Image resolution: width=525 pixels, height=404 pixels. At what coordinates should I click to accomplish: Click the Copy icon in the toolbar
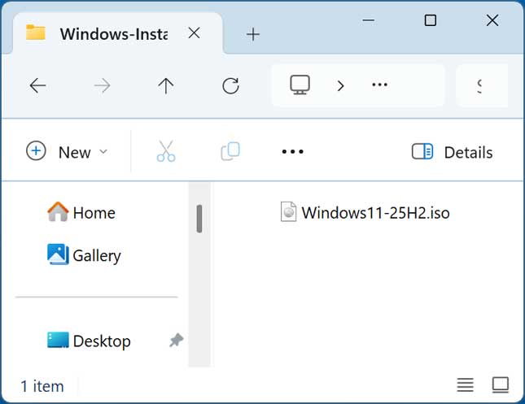230,151
